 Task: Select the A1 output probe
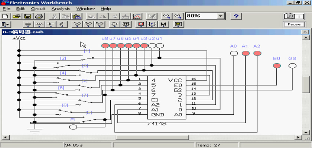point(246,53)
